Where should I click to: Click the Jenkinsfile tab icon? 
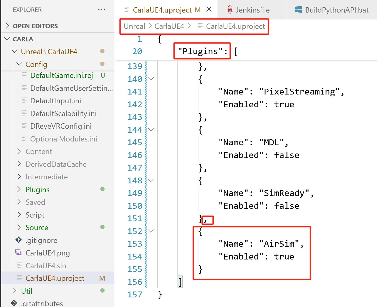click(x=230, y=10)
